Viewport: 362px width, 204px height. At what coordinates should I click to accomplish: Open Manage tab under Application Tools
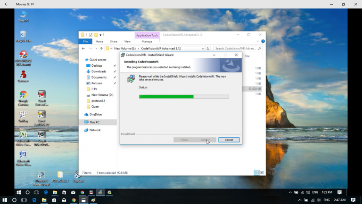pos(147,41)
